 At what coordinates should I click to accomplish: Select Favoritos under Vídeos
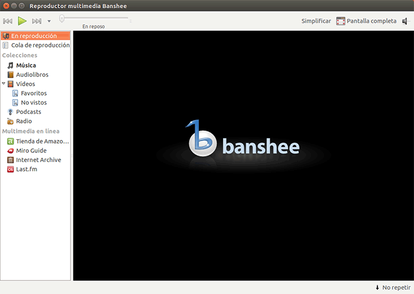[x=34, y=93]
